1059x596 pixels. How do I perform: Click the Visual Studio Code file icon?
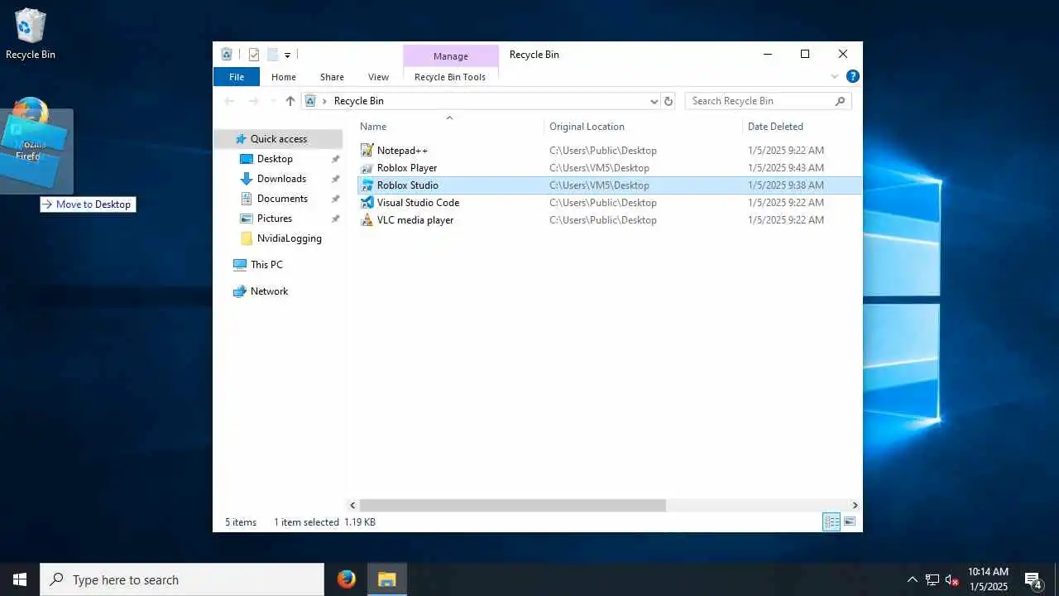367,203
